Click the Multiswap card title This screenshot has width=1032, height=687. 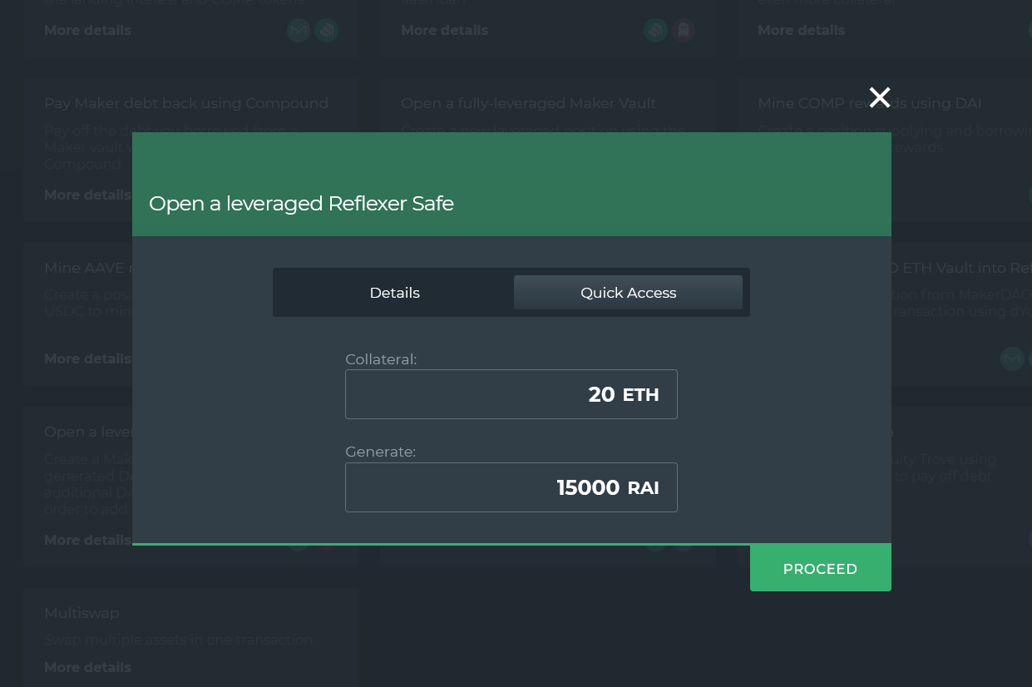pyautogui.click(x=81, y=613)
